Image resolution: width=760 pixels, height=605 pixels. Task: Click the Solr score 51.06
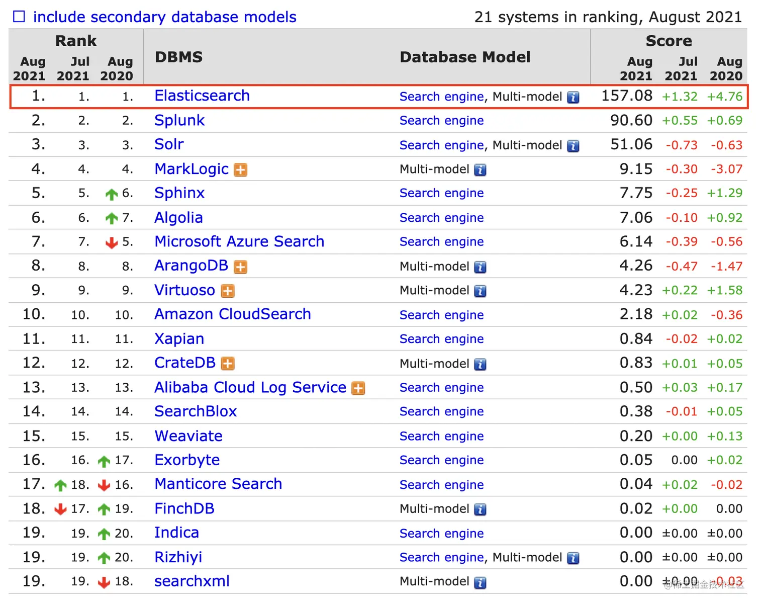pos(631,144)
